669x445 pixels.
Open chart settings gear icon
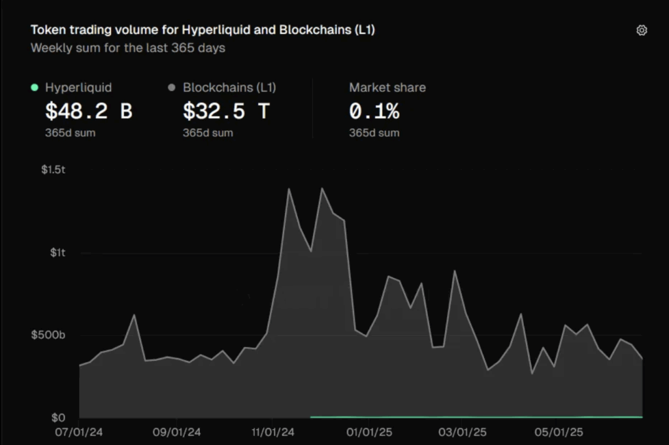pos(642,30)
